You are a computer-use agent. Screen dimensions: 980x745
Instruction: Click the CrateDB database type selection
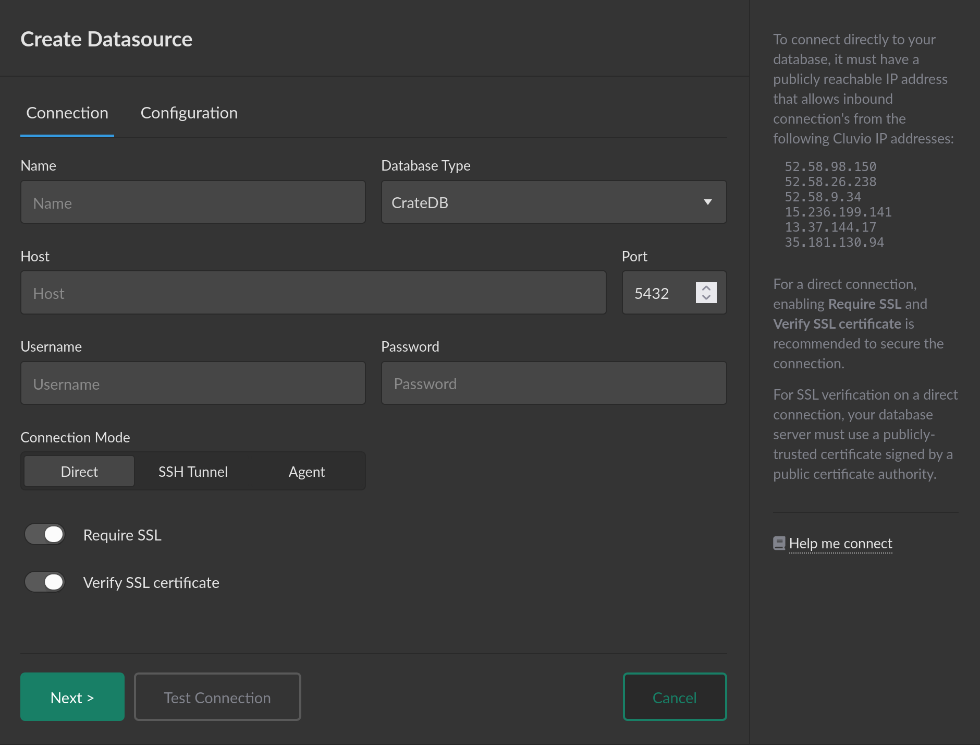pos(554,202)
